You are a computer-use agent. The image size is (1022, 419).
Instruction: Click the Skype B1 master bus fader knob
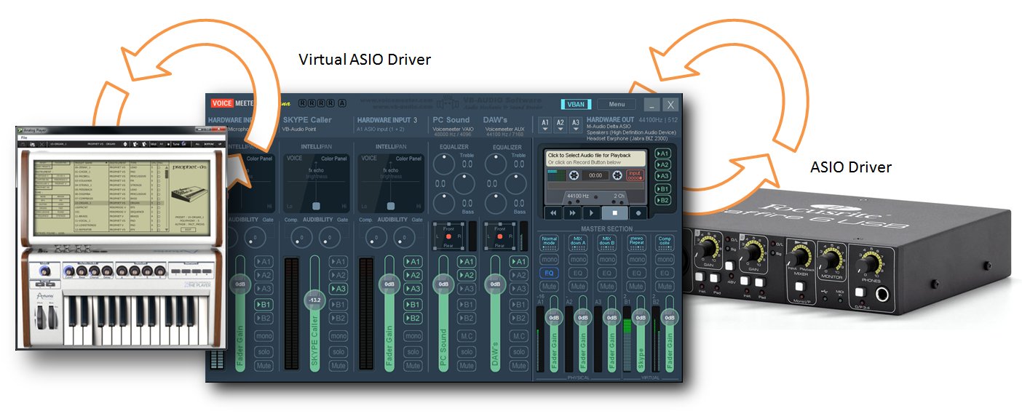tap(641, 317)
